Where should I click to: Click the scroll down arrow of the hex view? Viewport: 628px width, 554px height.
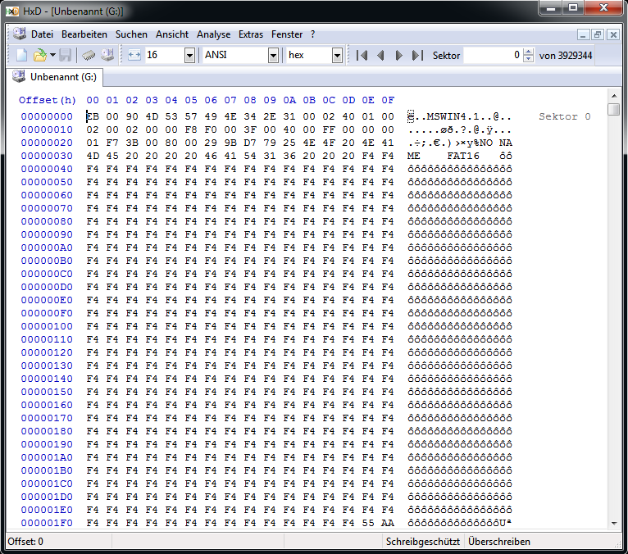click(x=613, y=523)
